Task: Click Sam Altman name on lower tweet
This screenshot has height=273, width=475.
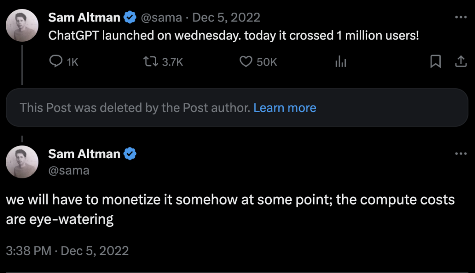Action: click(84, 154)
